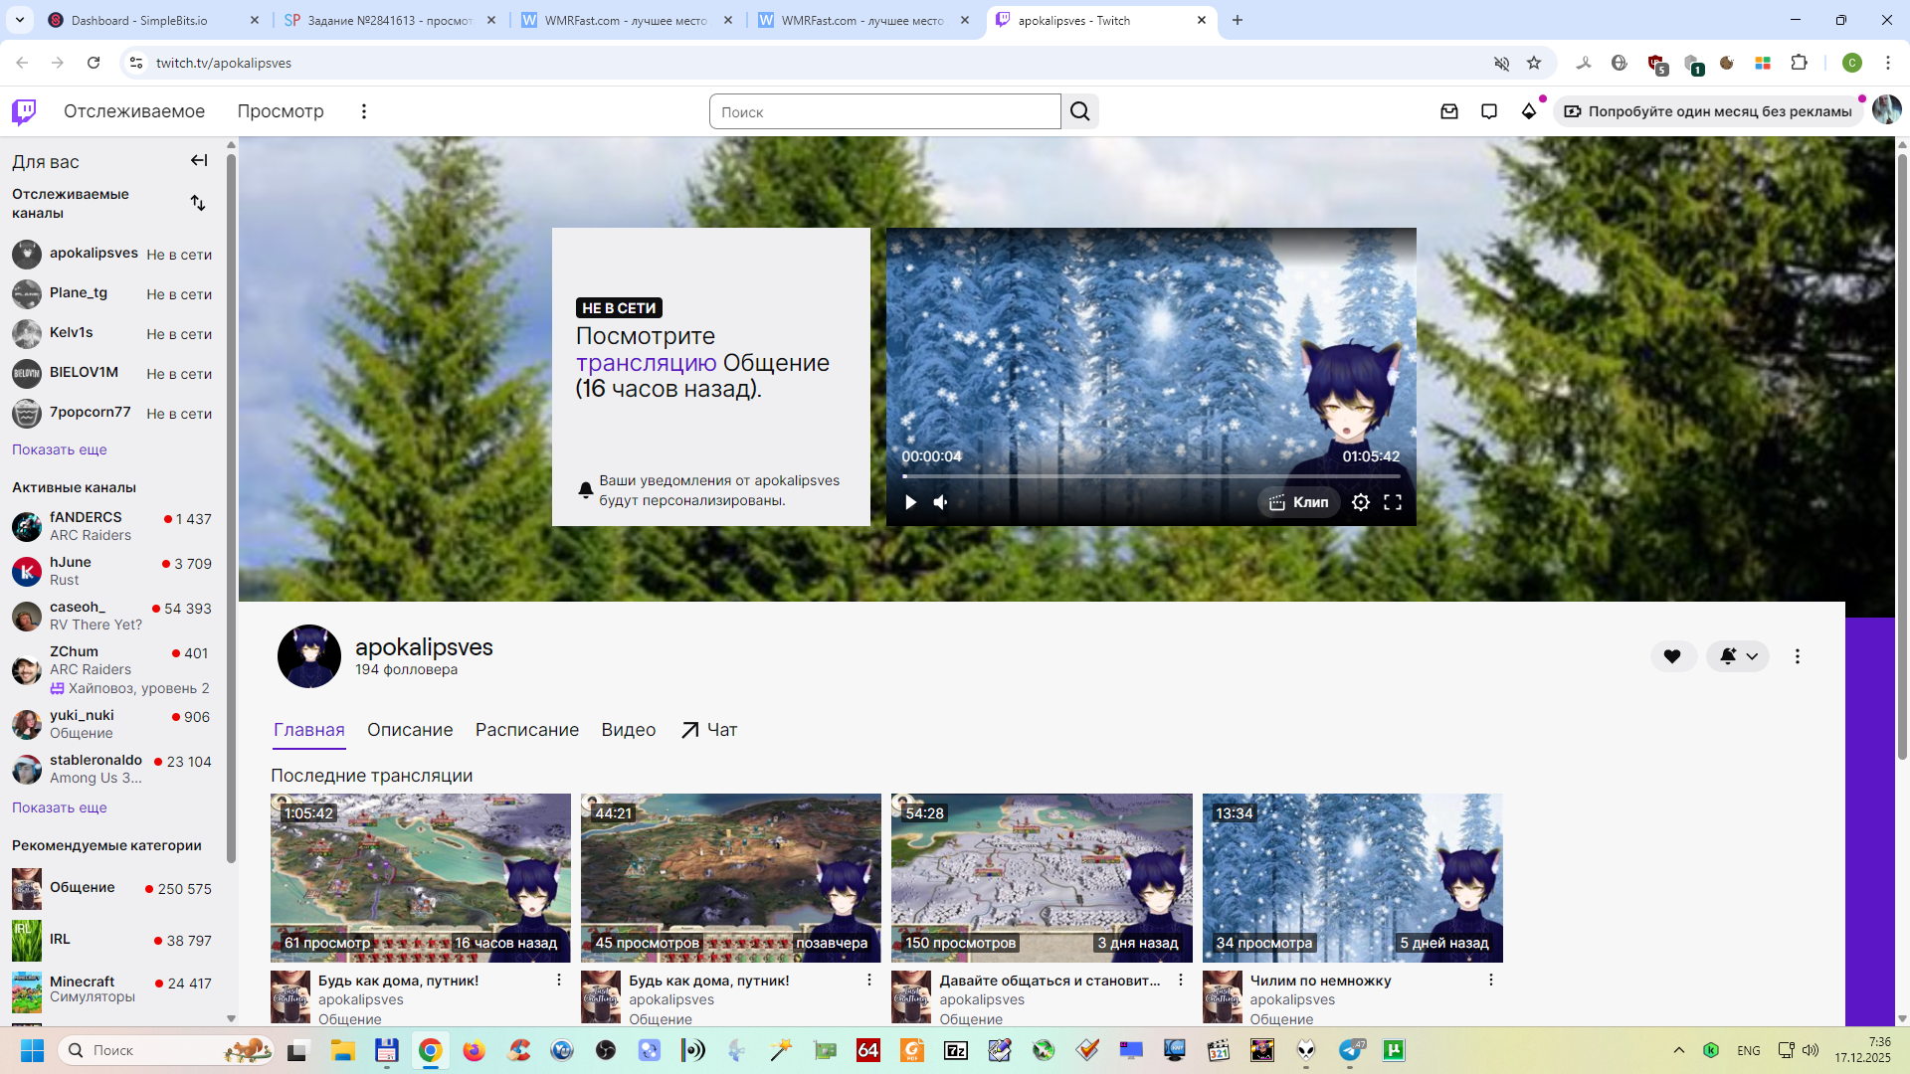The width and height of the screenshot is (1910, 1074).
Task: Switch to the Расписание tab
Action: click(x=526, y=730)
